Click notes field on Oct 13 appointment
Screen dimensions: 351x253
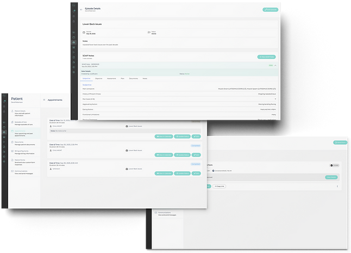coord(125,131)
